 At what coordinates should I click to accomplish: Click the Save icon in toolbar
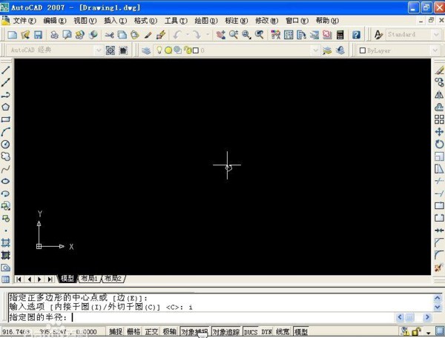38,35
